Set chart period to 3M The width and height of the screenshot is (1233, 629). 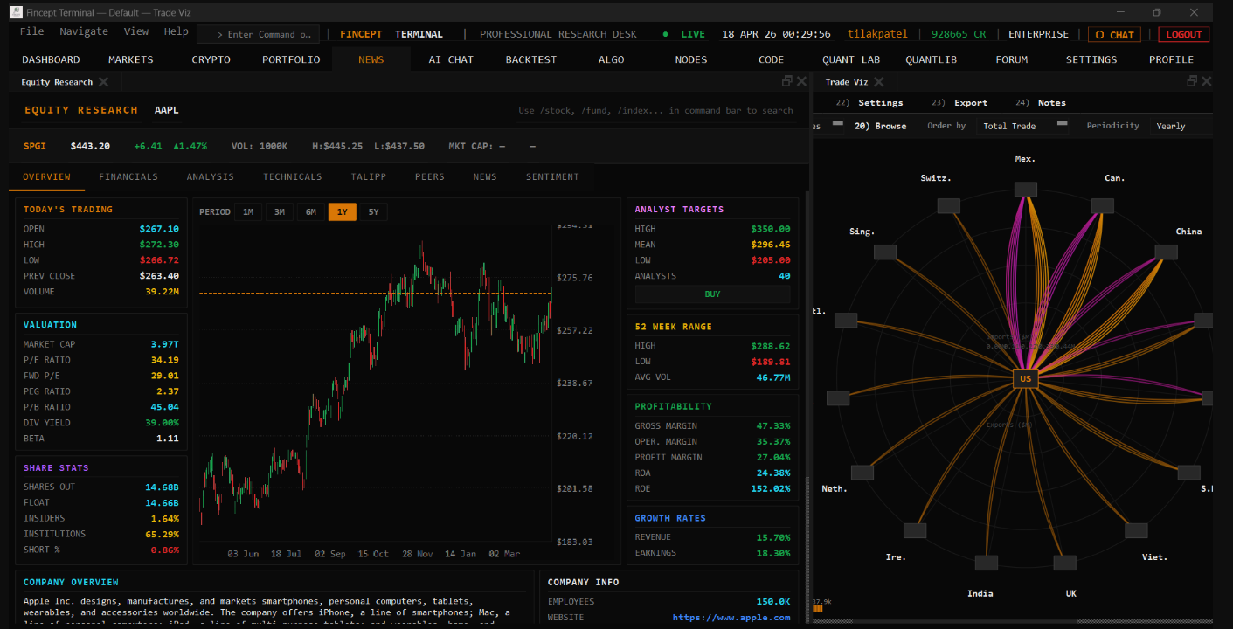(280, 211)
